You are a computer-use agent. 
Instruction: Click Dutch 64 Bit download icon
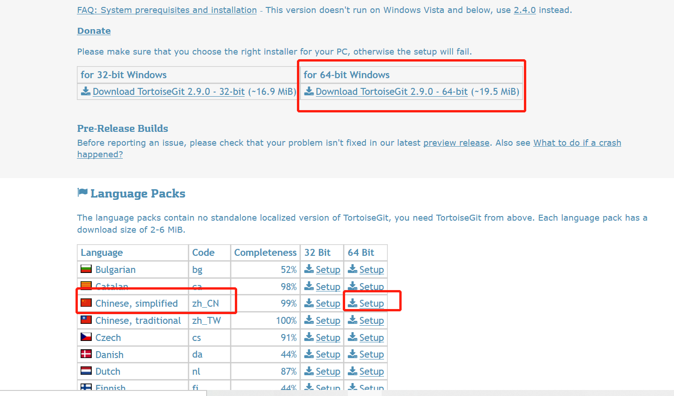pos(353,371)
